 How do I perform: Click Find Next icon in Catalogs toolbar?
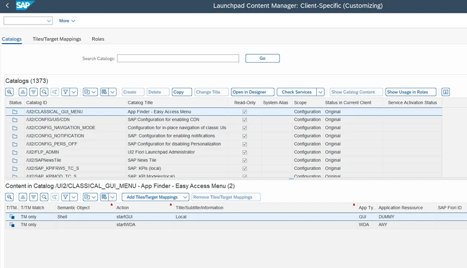[x=55, y=92]
